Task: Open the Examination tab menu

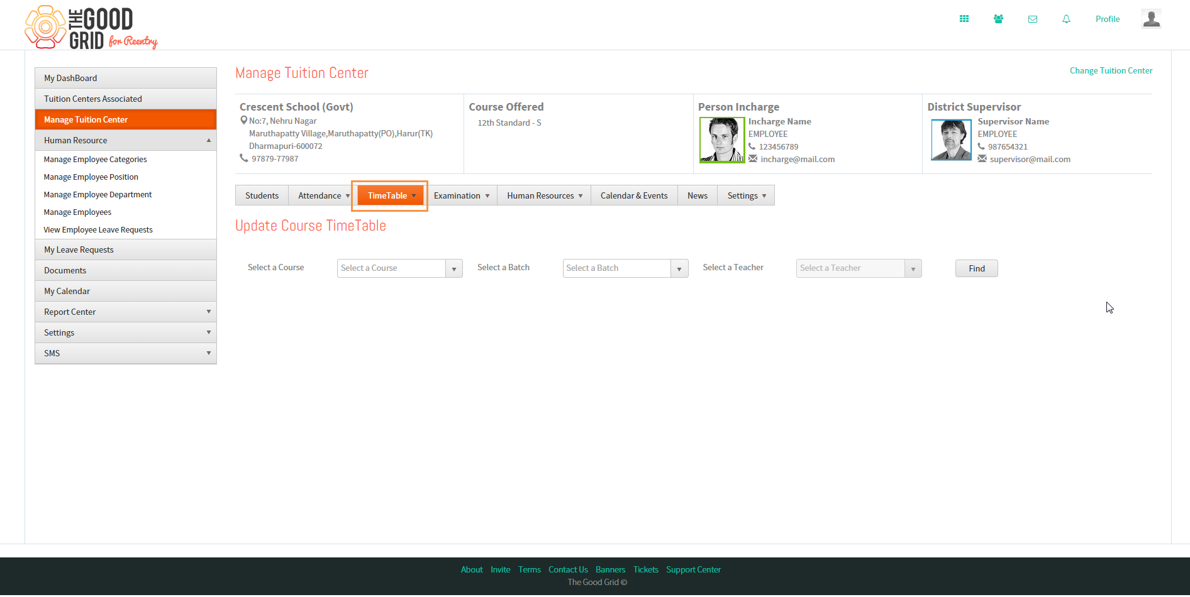Action: tap(461, 195)
